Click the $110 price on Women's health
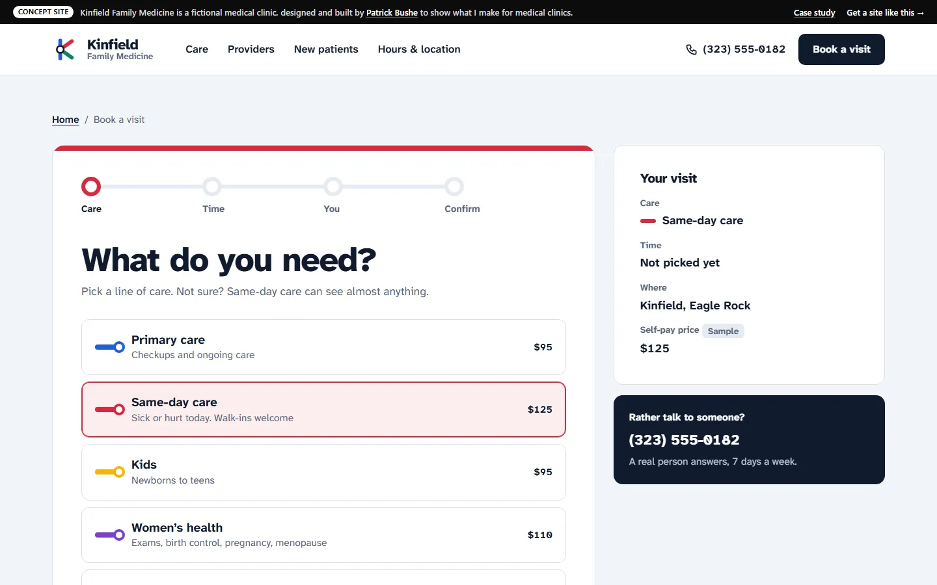The width and height of the screenshot is (937, 585). [540, 535]
